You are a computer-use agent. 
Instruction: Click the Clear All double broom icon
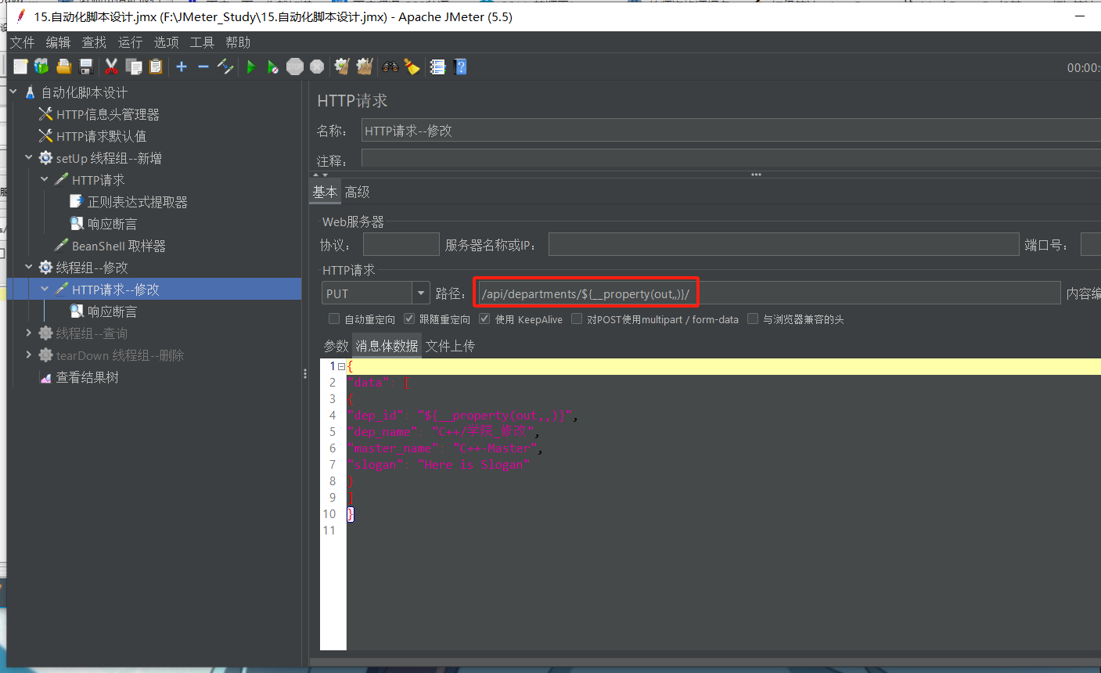point(365,67)
